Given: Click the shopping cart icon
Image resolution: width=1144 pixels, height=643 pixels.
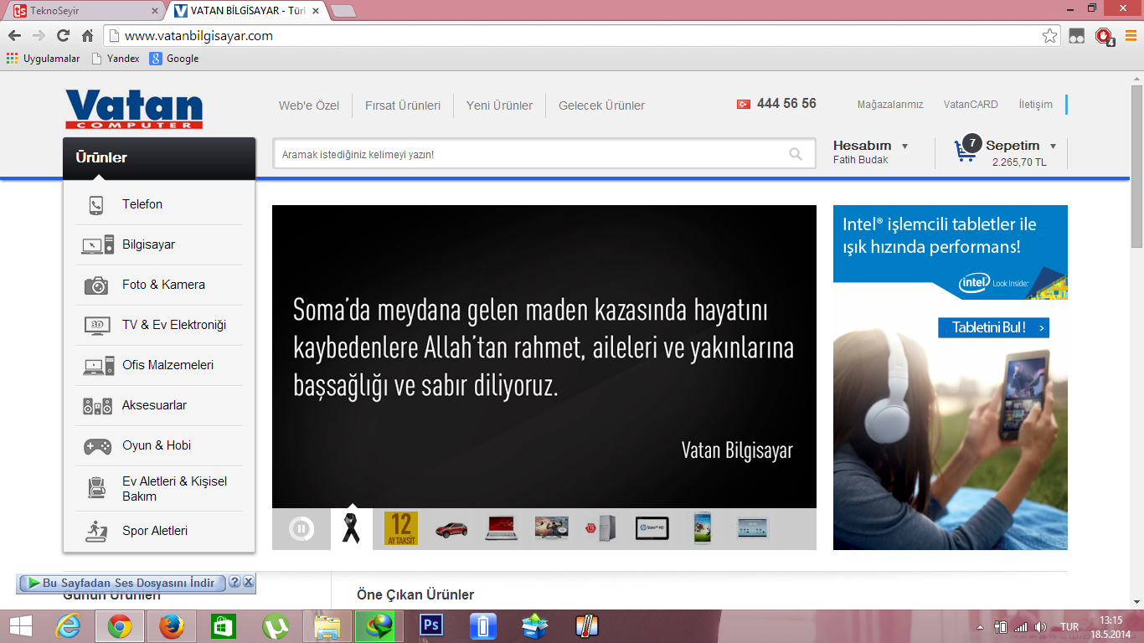Looking at the screenshot, I should click(965, 152).
